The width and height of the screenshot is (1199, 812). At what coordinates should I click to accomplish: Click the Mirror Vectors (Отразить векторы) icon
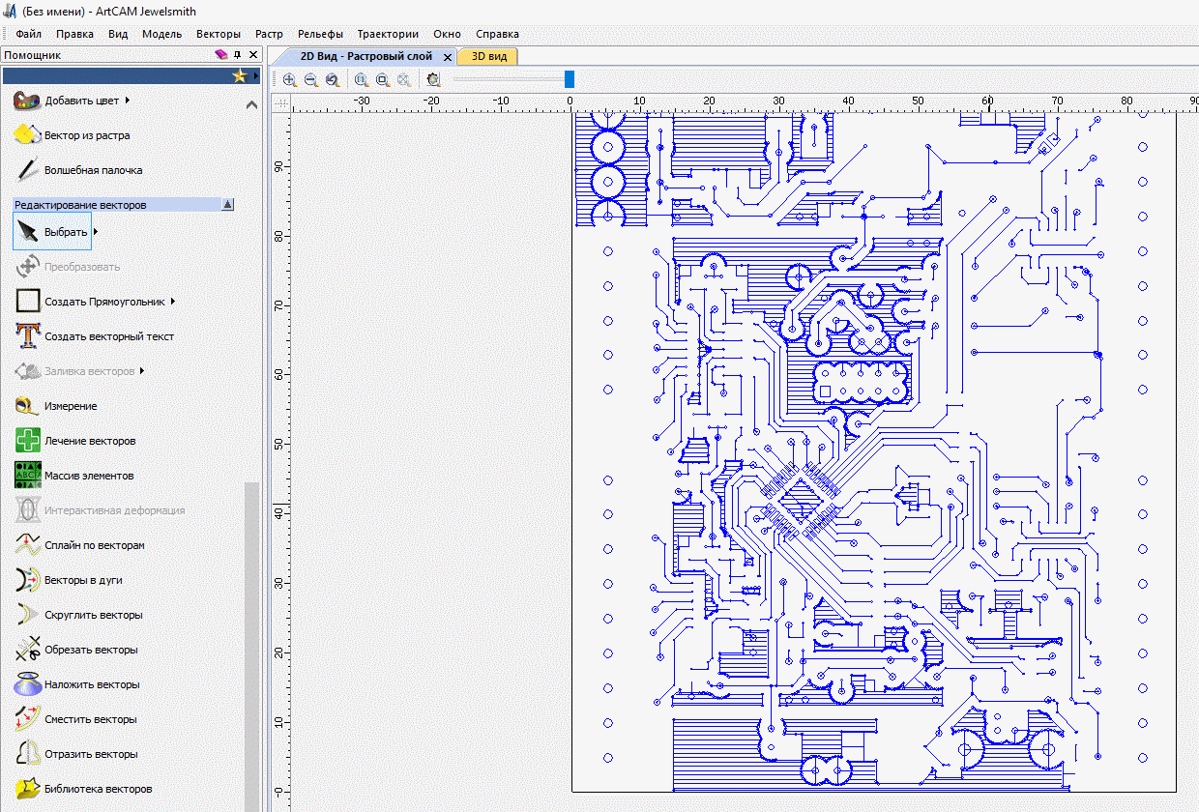click(x=27, y=754)
